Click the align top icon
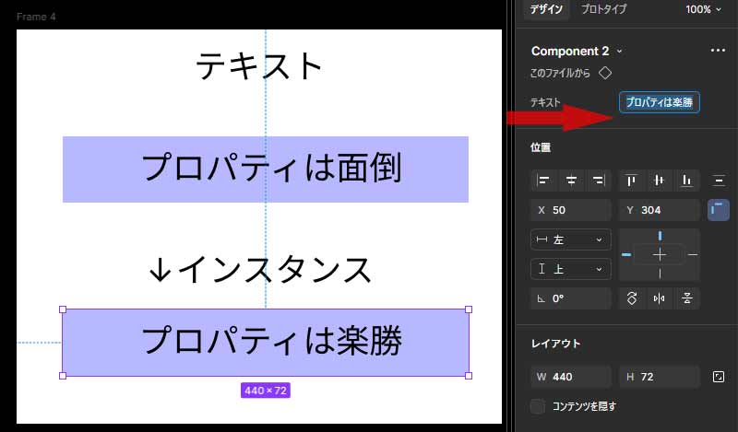 (632, 181)
